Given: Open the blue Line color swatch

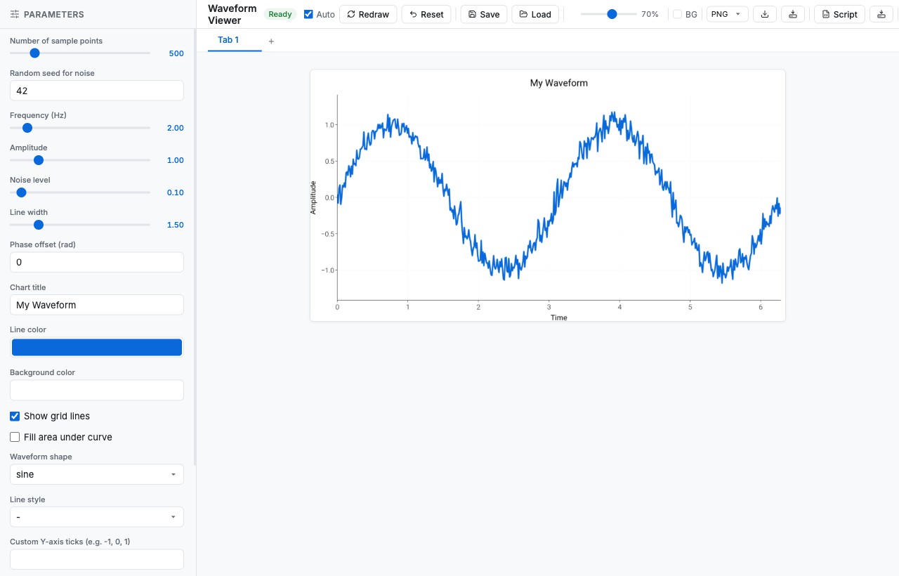Looking at the screenshot, I should tap(97, 347).
